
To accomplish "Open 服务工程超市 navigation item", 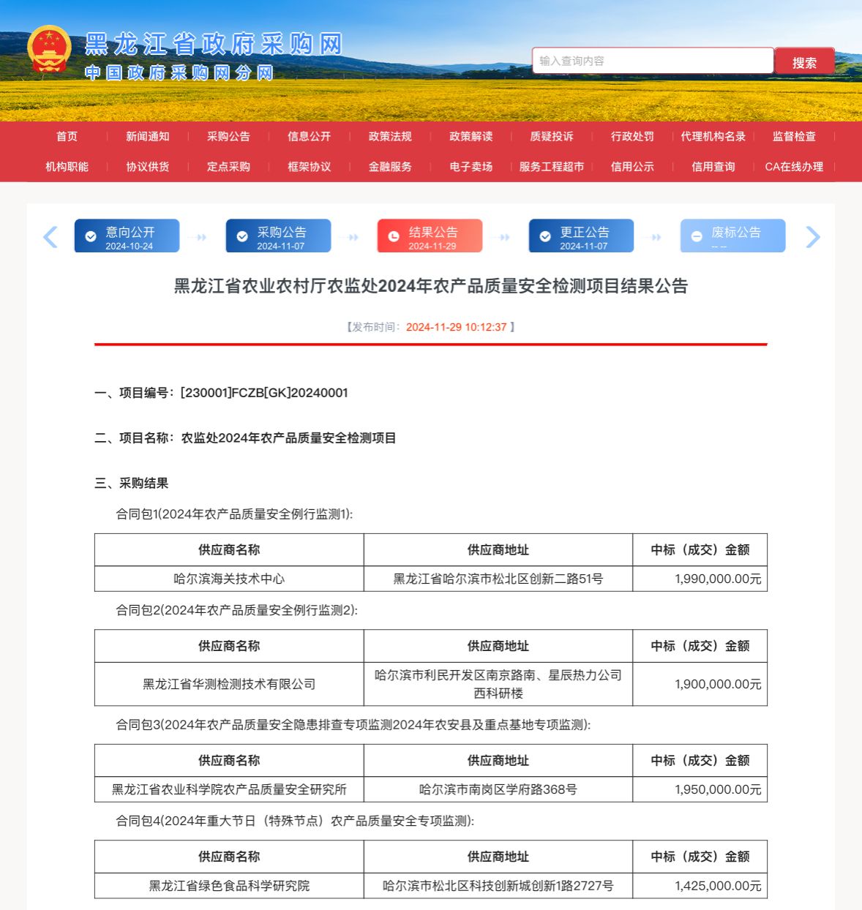I will click(552, 167).
